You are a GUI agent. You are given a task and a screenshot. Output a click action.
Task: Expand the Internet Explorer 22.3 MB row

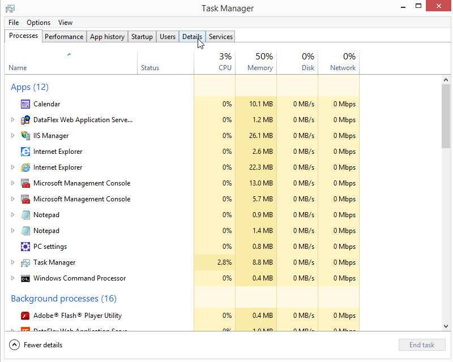point(12,167)
